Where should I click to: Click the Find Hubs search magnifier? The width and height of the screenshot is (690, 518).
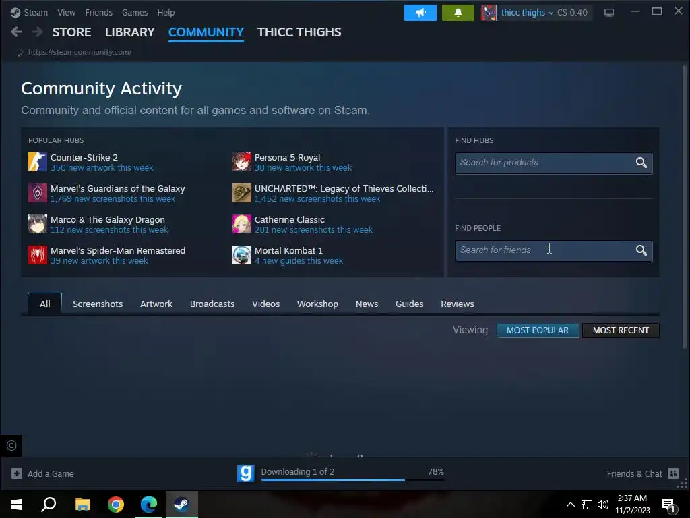(641, 163)
